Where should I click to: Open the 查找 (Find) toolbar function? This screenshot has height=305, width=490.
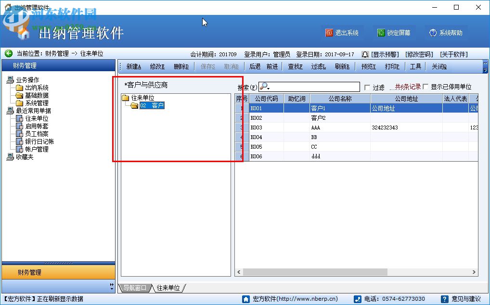tap(295, 66)
